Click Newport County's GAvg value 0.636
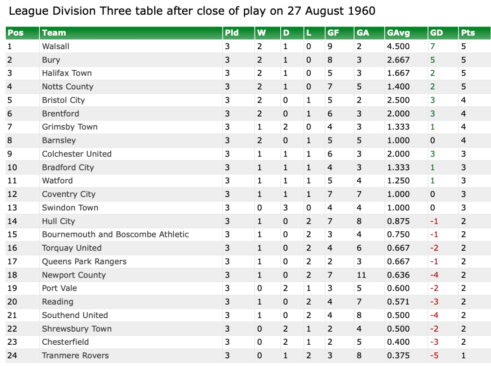The height and width of the screenshot is (366, 491). coord(398,275)
